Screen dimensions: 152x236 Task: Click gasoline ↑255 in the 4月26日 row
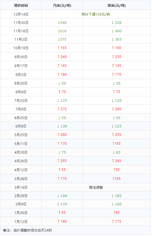point(62,161)
